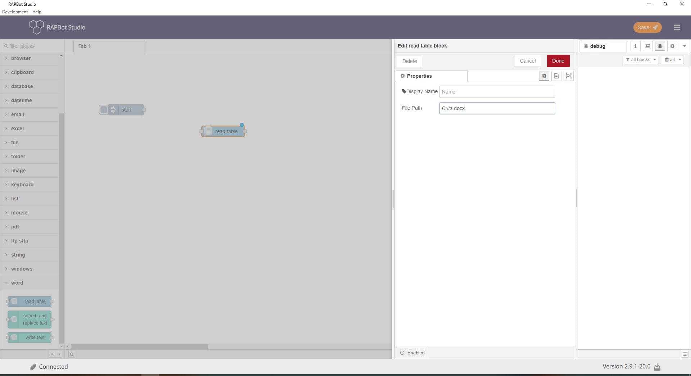Click the File Path input field
691x376 pixels.
[x=497, y=108]
